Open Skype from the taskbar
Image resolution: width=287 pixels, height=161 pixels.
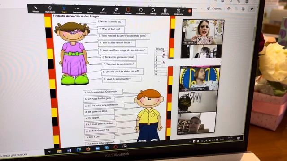(107, 148)
